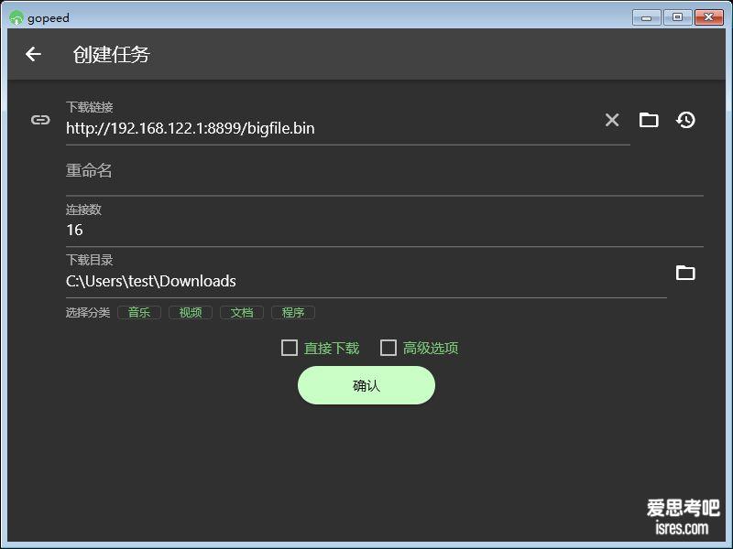This screenshot has width=733, height=549.
Task: Enable the 直接下载 checkbox
Action: (290, 348)
